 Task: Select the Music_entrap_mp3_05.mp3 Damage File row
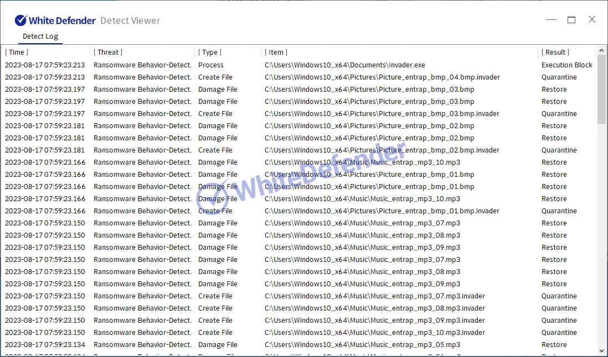point(362,345)
